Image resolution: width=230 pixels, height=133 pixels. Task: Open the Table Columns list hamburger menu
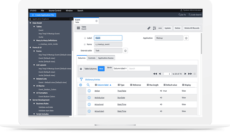(81, 69)
